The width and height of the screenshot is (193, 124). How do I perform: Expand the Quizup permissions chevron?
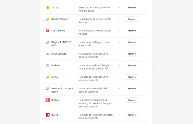pyautogui.click(x=119, y=100)
